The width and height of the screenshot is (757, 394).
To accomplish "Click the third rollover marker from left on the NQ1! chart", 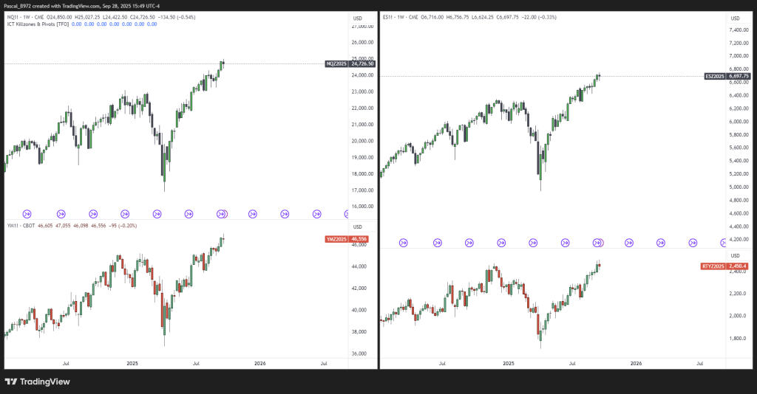I will [92, 214].
